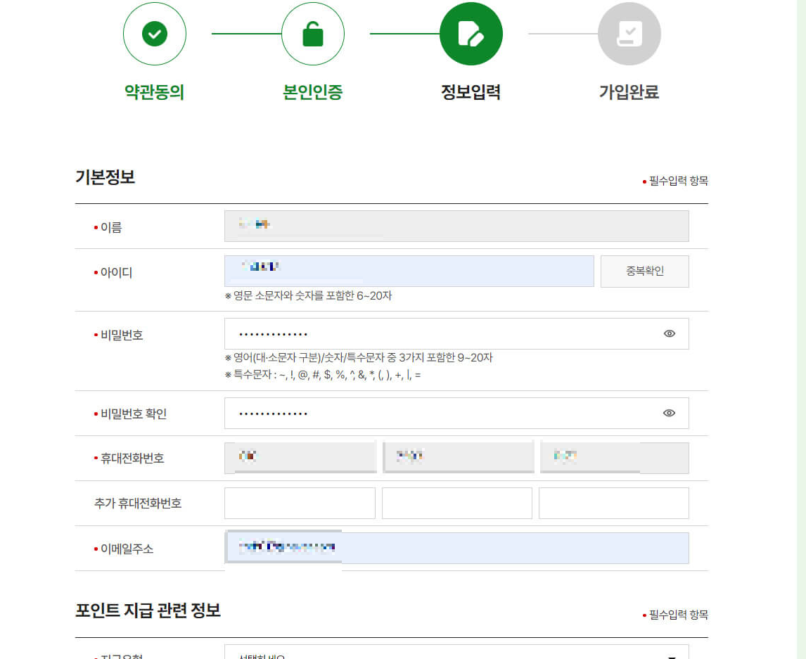Select the 정보입력 pencil step icon
Screen dimensions: 806x659
(471, 34)
